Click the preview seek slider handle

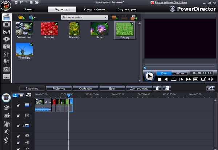145,67
